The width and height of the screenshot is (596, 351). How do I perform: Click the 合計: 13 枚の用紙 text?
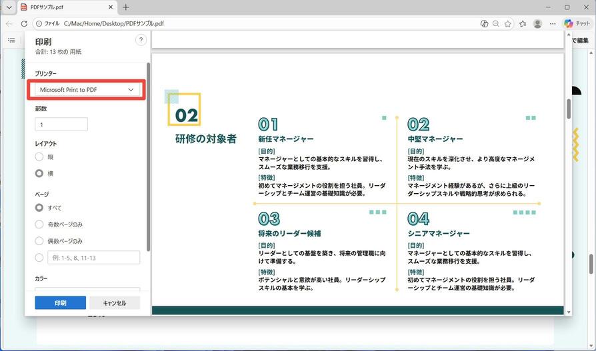coord(58,52)
